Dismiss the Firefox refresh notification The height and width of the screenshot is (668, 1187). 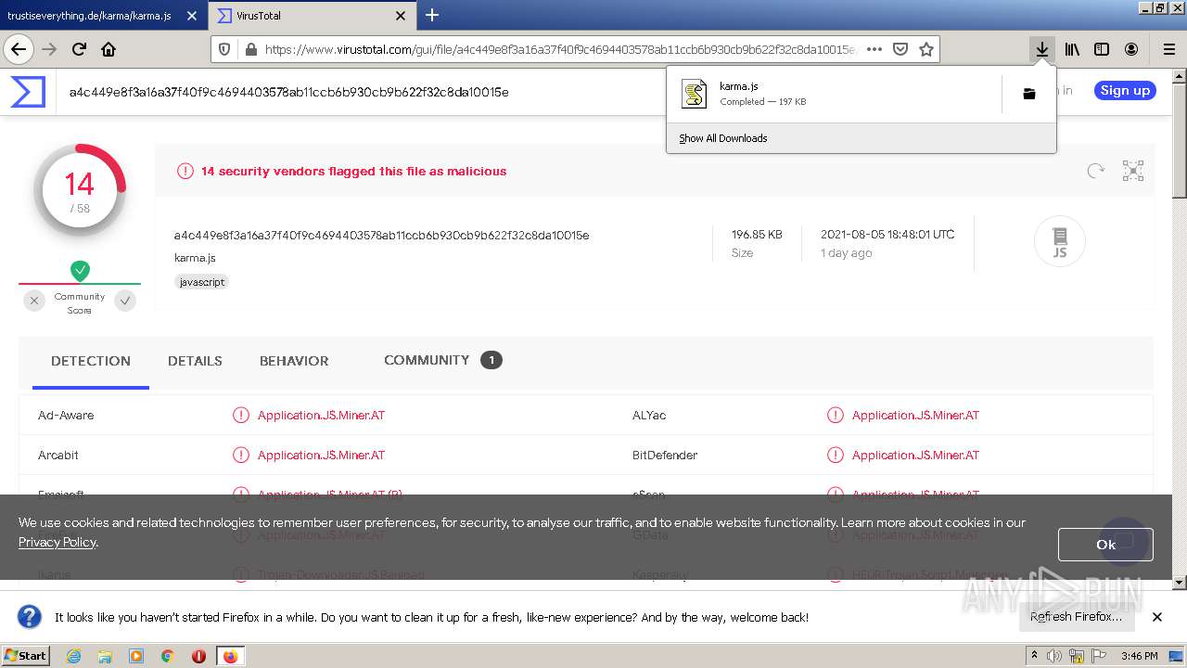tap(1157, 617)
